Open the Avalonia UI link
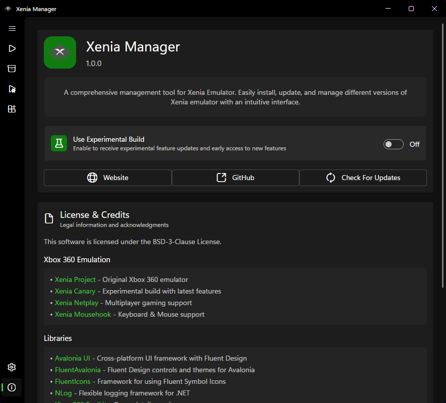 coord(72,358)
